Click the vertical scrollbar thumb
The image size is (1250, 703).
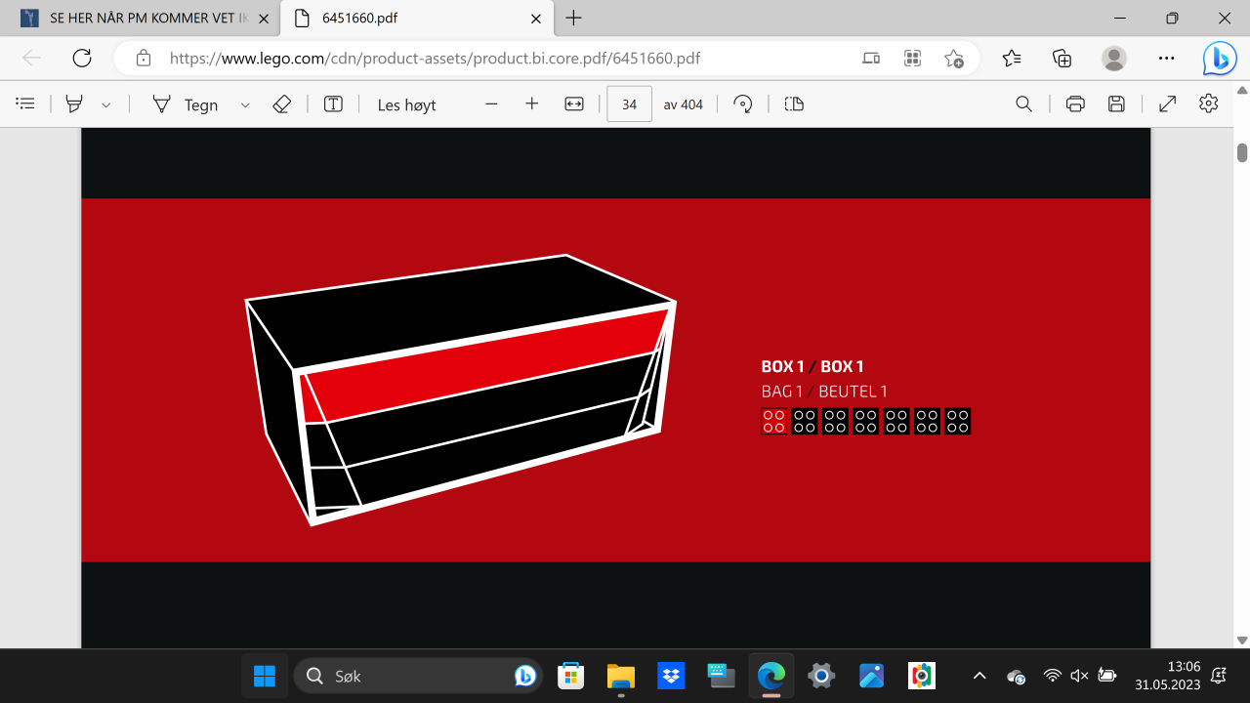click(x=1242, y=152)
